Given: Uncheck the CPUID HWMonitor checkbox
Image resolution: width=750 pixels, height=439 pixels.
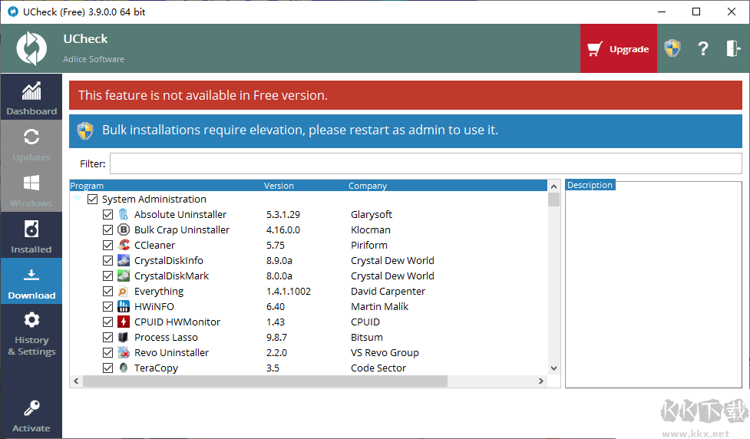Looking at the screenshot, I should (x=107, y=322).
